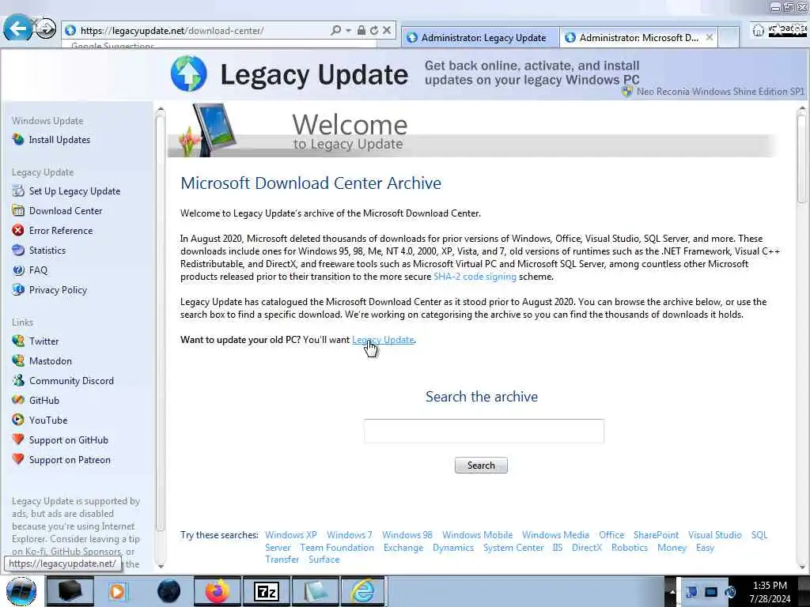Click the sidebar scroll up arrow
810x607 pixels.
(x=160, y=109)
